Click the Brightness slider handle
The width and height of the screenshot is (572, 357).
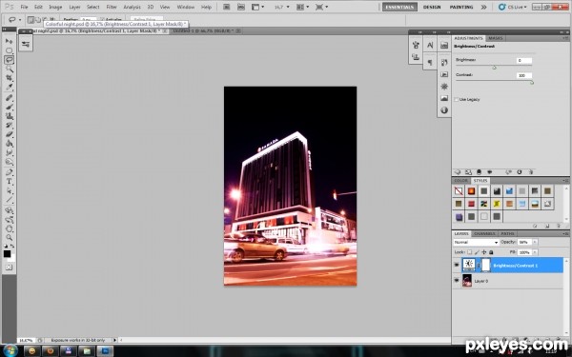(x=494, y=68)
